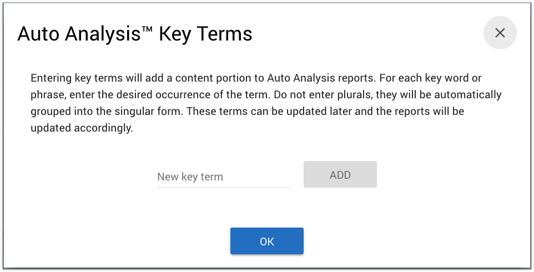The image size is (534, 272).
Task: Click the key terms description paragraph
Action: pyautogui.click(x=266, y=103)
